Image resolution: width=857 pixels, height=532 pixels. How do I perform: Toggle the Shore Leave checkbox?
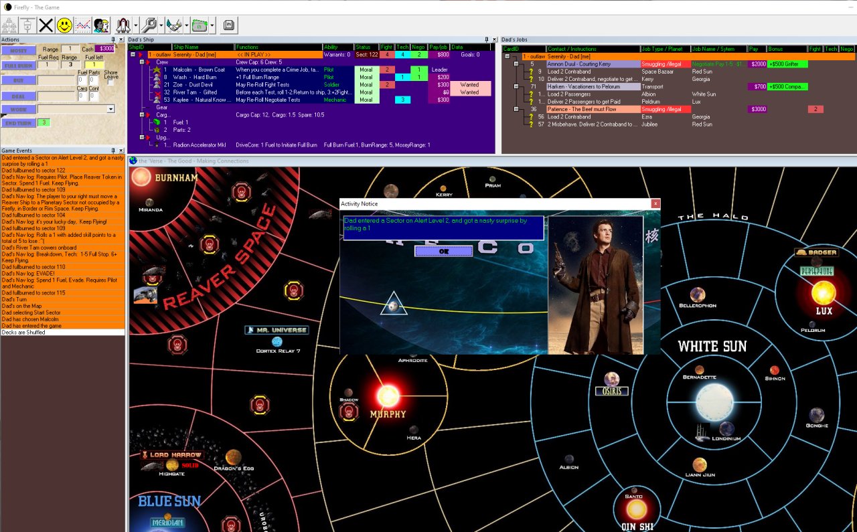(x=110, y=83)
